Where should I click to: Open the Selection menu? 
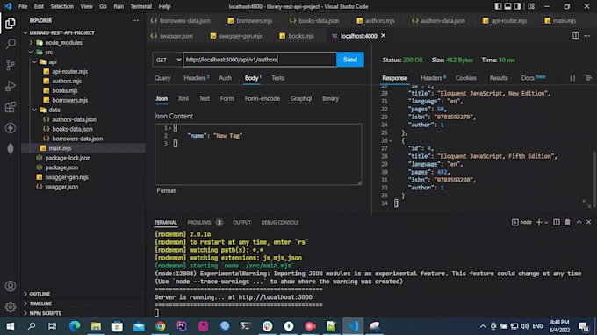click(x=61, y=6)
